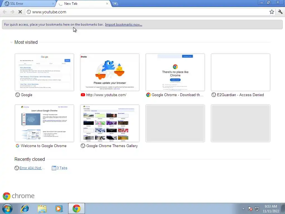Click the globe icon beside Error 404
Screen dimensions: 285x214
(17, 168)
